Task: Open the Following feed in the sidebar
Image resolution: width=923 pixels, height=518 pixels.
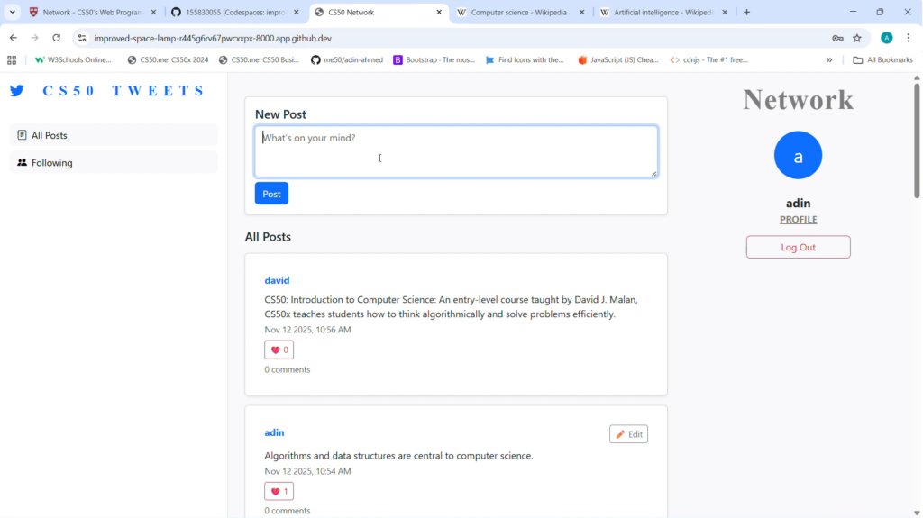Action: (x=114, y=162)
